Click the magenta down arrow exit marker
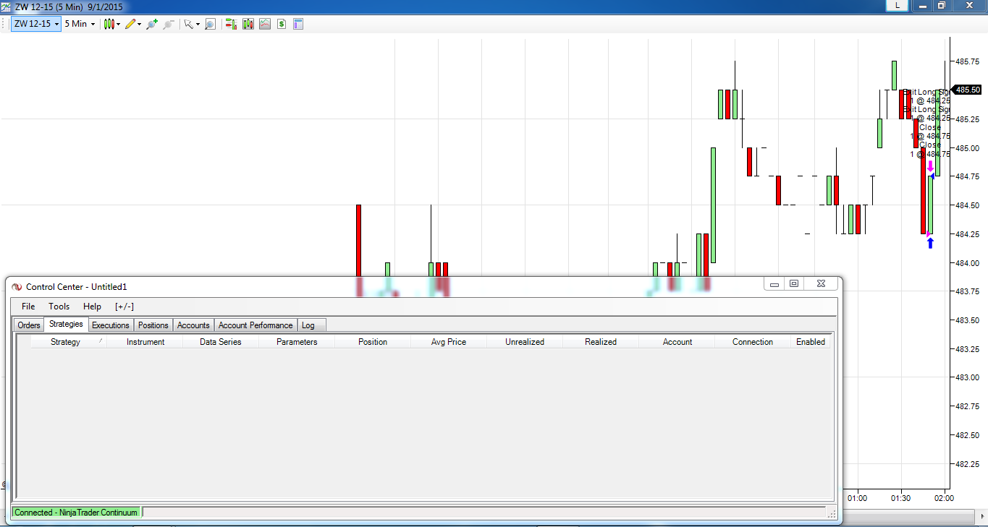This screenshot has width=988, height=527. (x=930, y=167)
